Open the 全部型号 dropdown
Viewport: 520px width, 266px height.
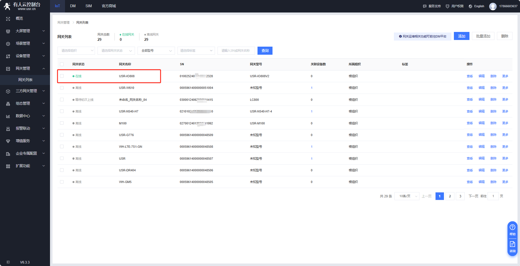156,51
